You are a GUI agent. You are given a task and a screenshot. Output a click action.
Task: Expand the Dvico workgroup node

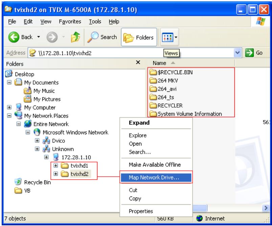37,140
